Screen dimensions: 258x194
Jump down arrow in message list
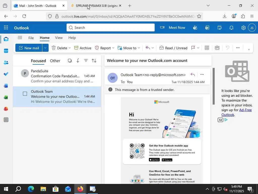pos(78,61)
